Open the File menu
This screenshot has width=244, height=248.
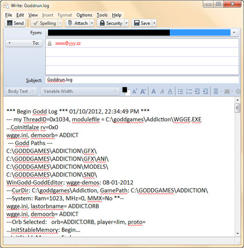pyautogui.click(x=8, y=15)
